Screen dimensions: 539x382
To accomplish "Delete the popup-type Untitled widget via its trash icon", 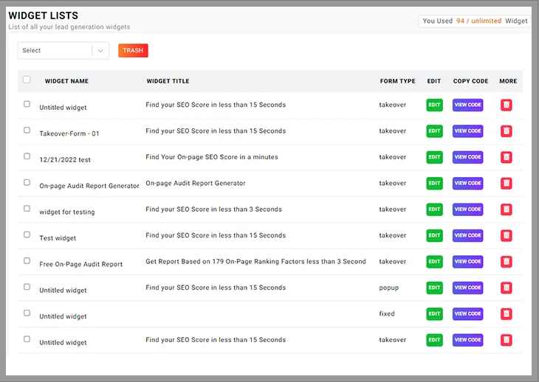I will click(506, 288).
